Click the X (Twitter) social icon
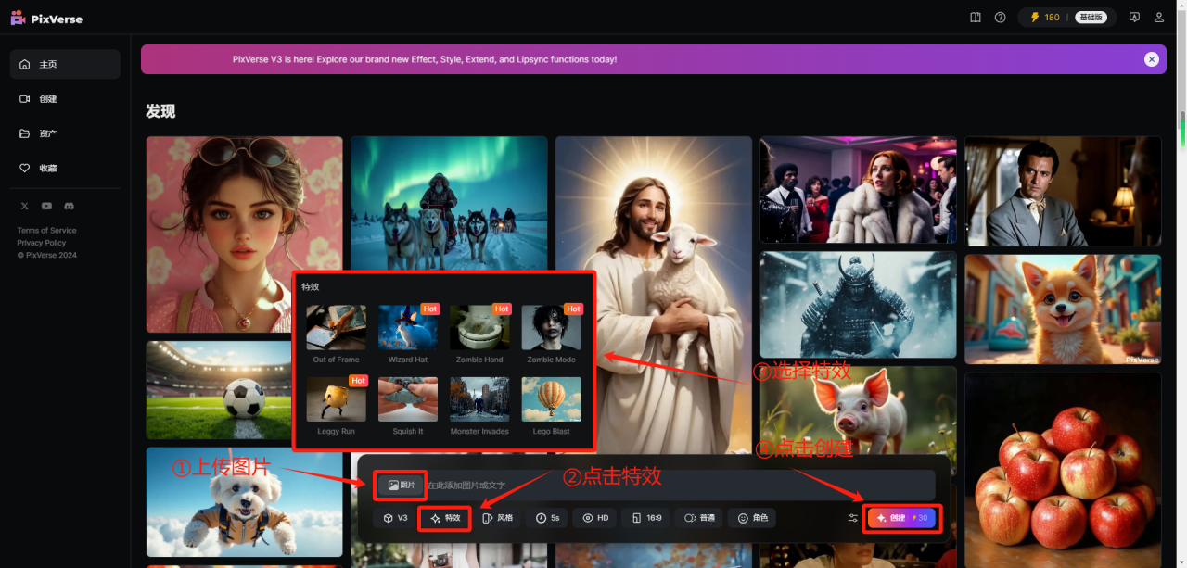Viewport: 1187px width, 568px height. pyautogui.click(x=24, y=206)
